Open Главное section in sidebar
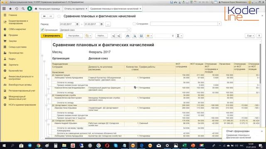 tap(13, 15)
